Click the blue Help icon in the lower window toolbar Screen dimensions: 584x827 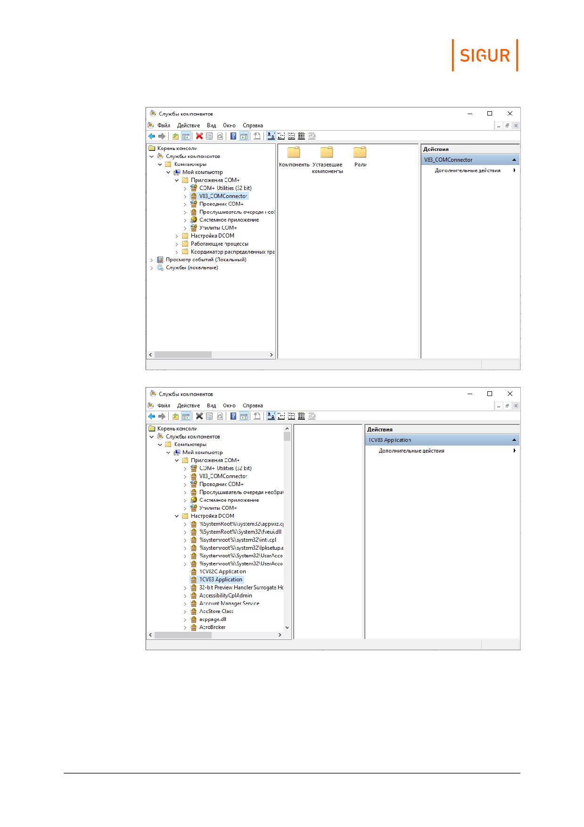coord(233,416)
